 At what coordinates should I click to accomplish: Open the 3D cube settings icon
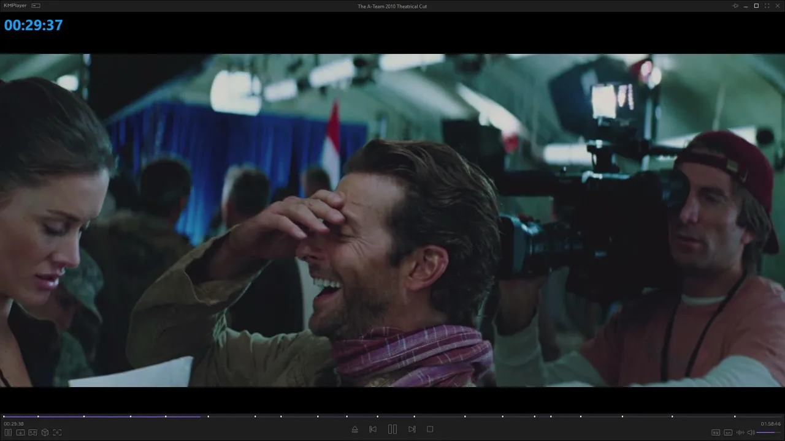(45, 432)
